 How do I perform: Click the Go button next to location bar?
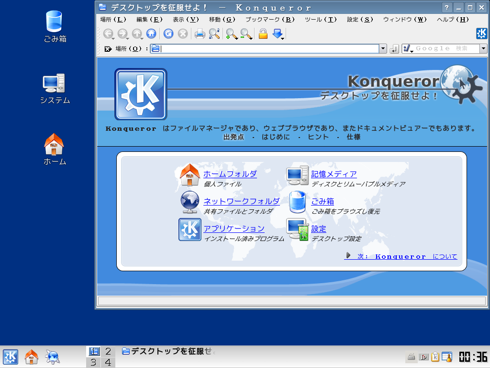click(394, 49)
